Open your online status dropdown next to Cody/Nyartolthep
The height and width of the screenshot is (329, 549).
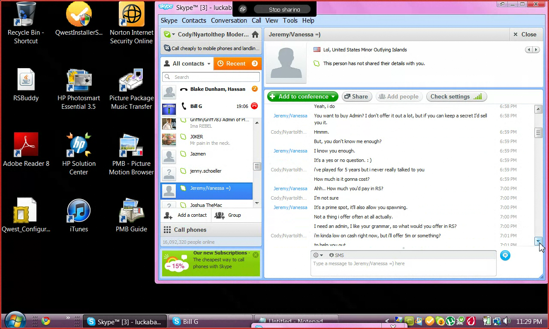pyautogui.click(x=169, y=34)
